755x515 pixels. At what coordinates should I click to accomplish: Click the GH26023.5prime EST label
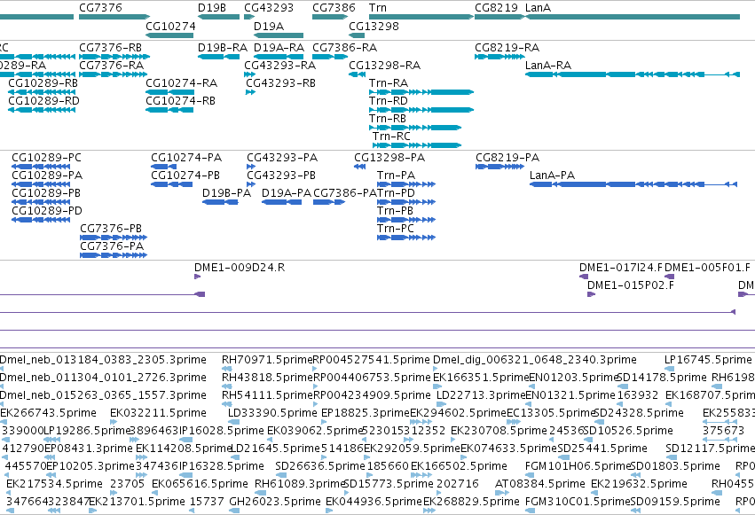tap(275, 502)
